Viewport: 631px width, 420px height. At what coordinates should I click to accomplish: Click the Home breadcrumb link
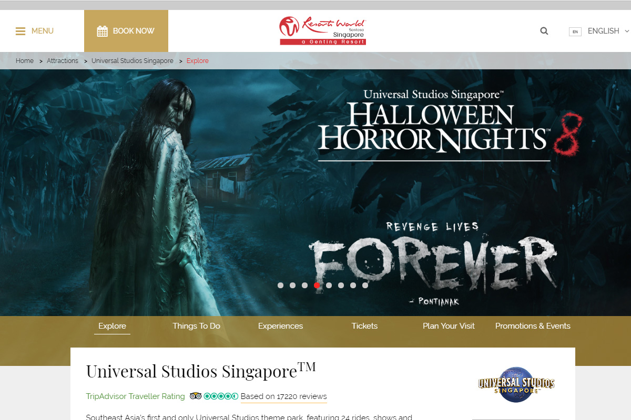(25, 61)
